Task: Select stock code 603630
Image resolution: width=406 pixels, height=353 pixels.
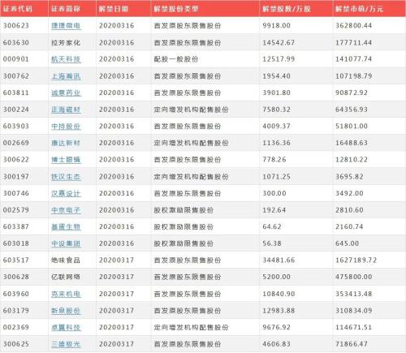Action: pos(16,42)
